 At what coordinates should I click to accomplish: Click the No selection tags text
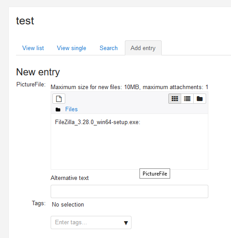pyautogui.click(x=68, y=205)
